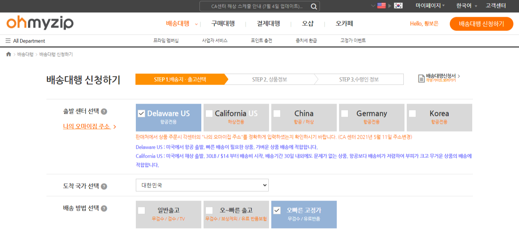
Task: Click the search magnifier icon
Action: [314, 6]
